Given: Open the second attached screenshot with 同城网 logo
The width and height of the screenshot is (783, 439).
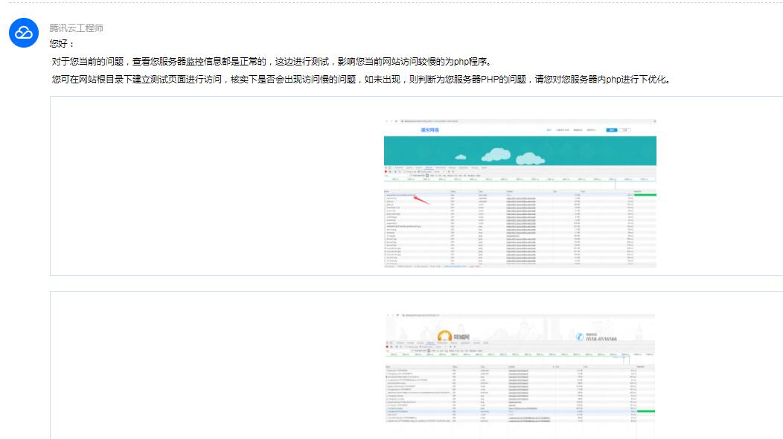Looking at the screenshot, I should (x=520, y=369).
